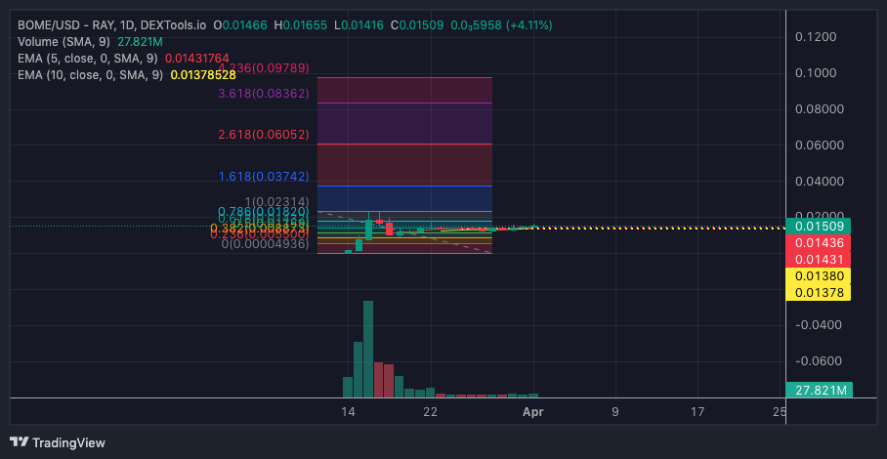
Task: Click the 0.08000 price axis label
Action: (820, 109)
